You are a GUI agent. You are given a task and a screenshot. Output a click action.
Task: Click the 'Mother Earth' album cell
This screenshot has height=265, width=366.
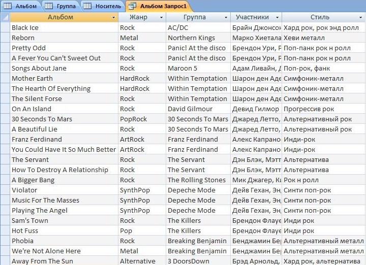(x=64, y=78)
